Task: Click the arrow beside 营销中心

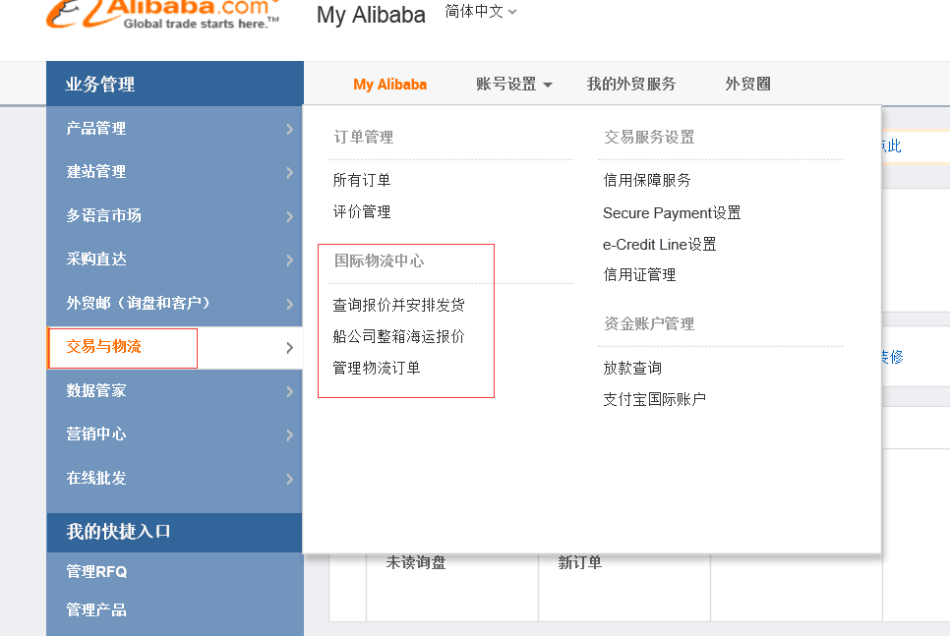Action: (289, 434)
